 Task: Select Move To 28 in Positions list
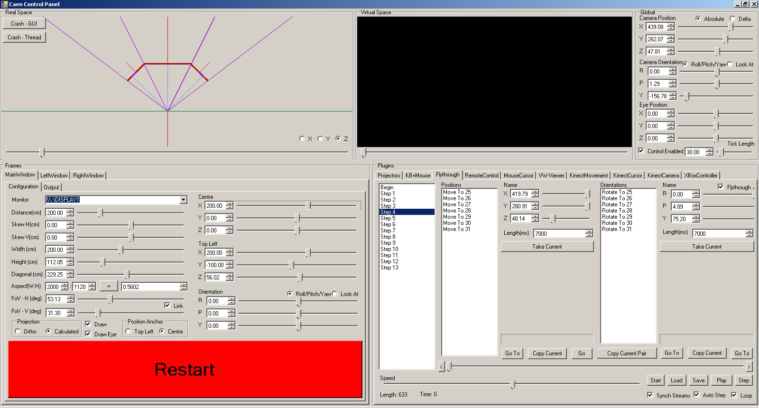(x=456, y=211)
